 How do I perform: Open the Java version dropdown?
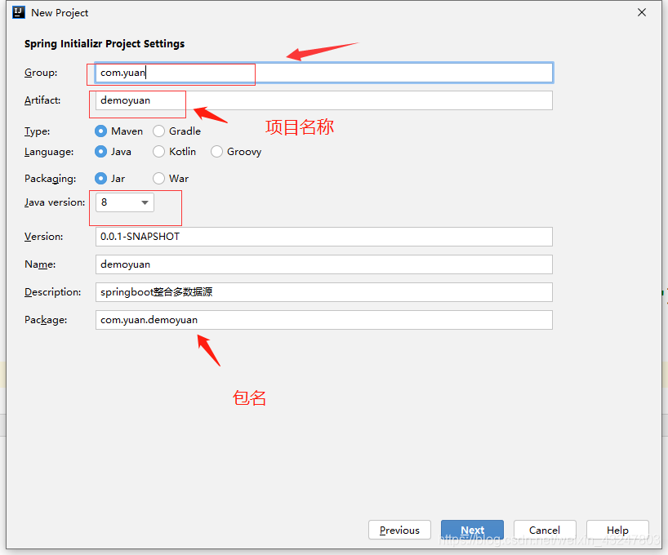(x=125, y=202)
